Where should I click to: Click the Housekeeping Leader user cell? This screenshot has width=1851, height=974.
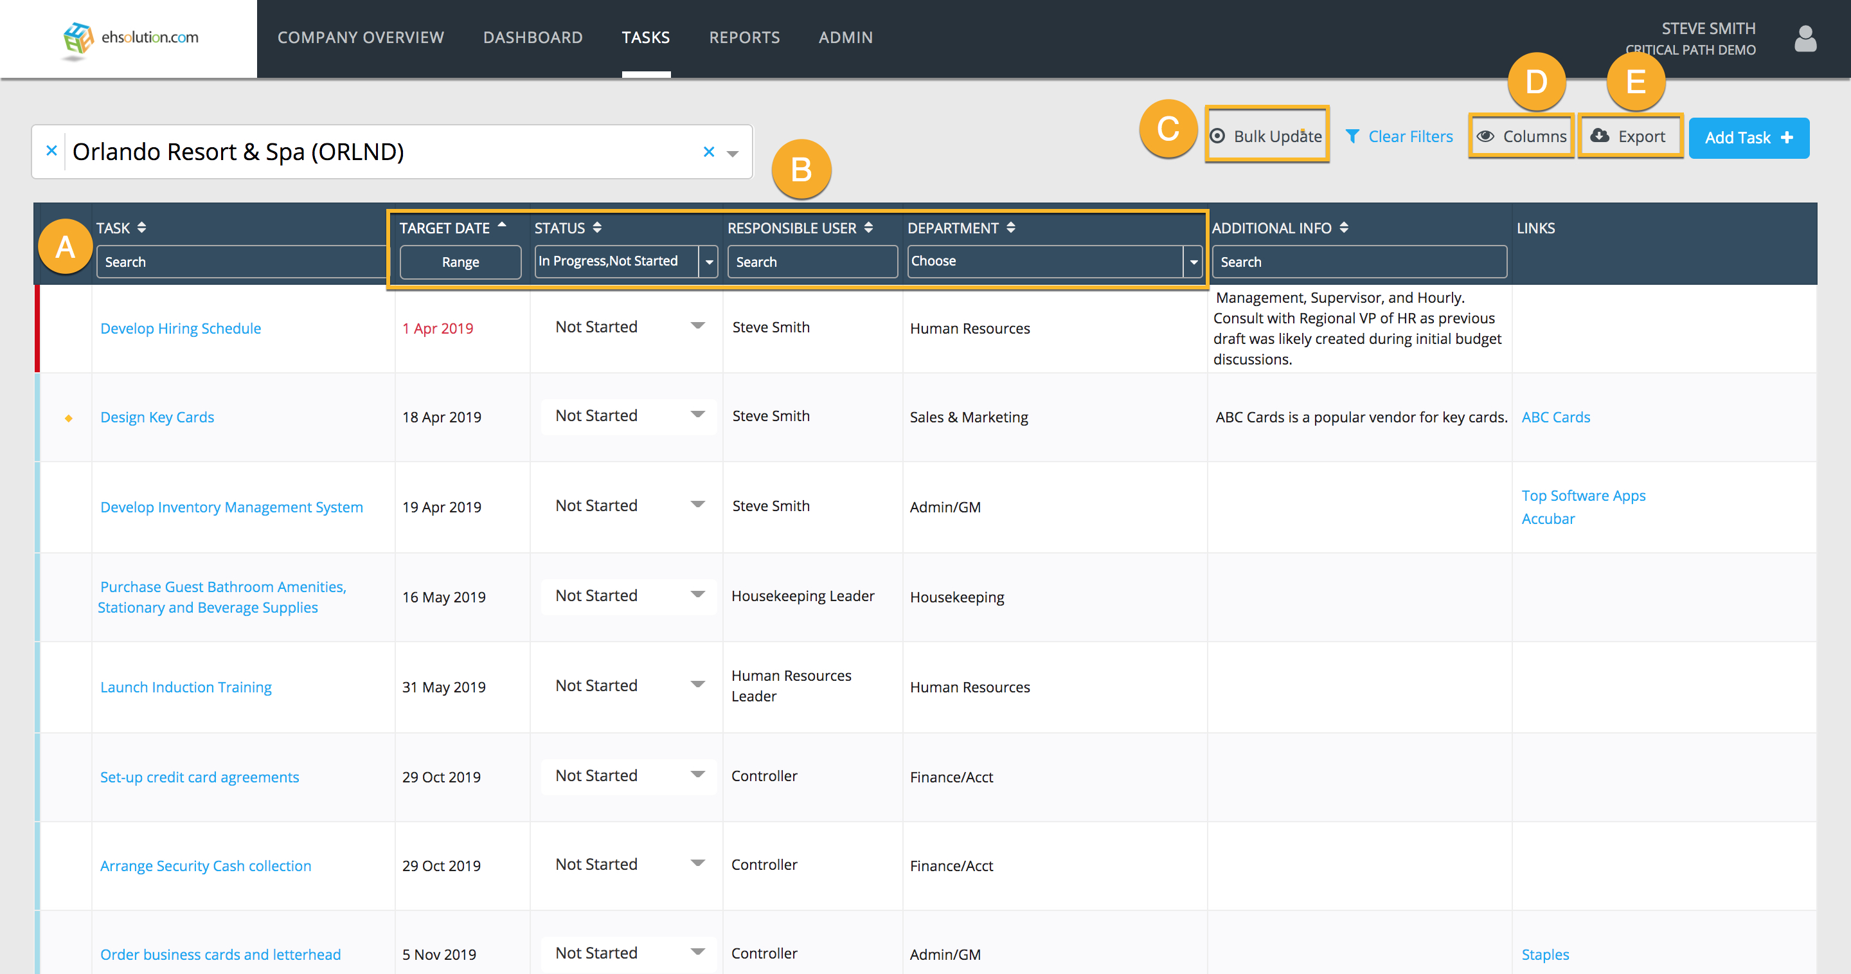(x=803, y=596)
